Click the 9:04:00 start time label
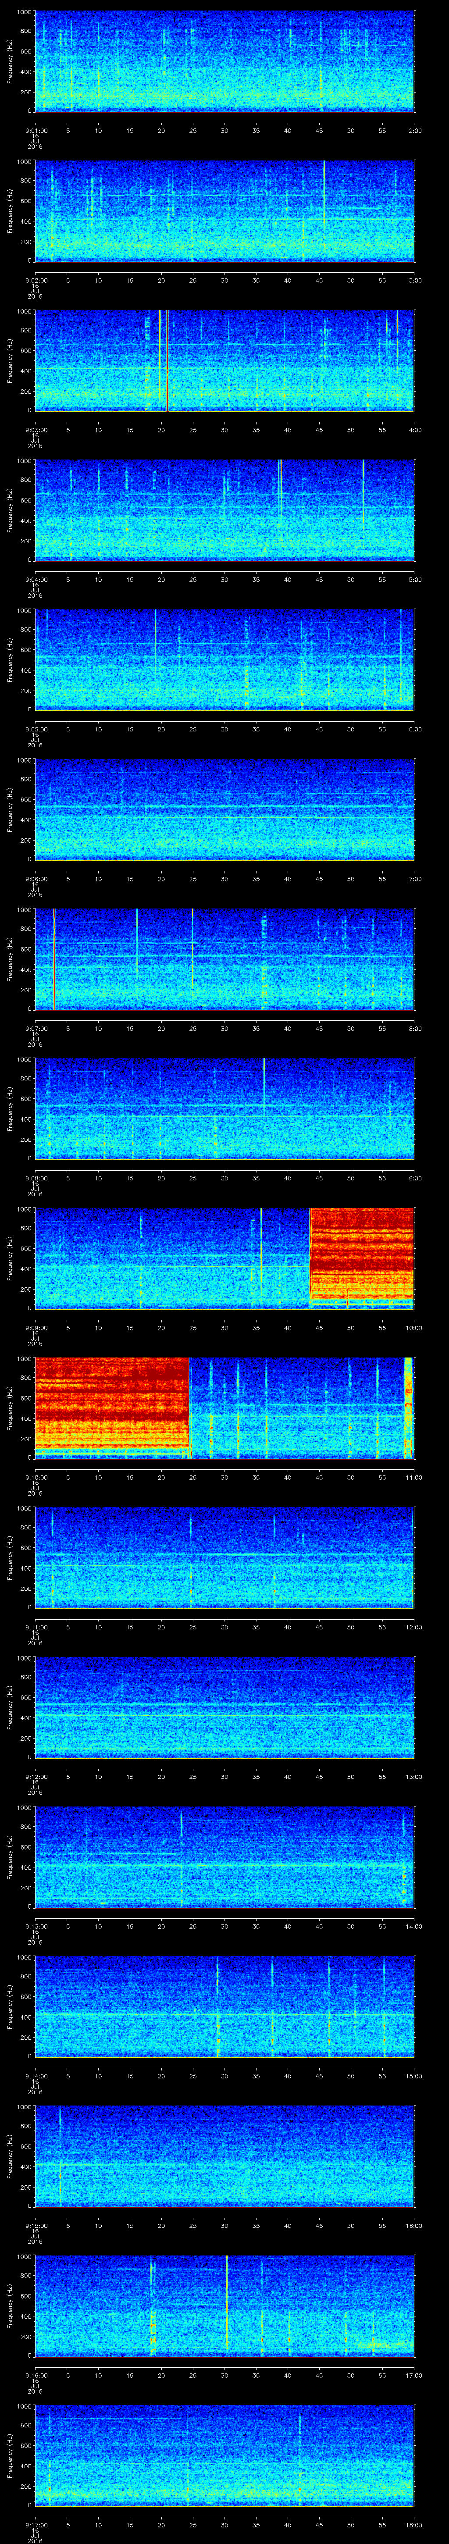This screenshot has height=2544, width=449. pos(36,579)
